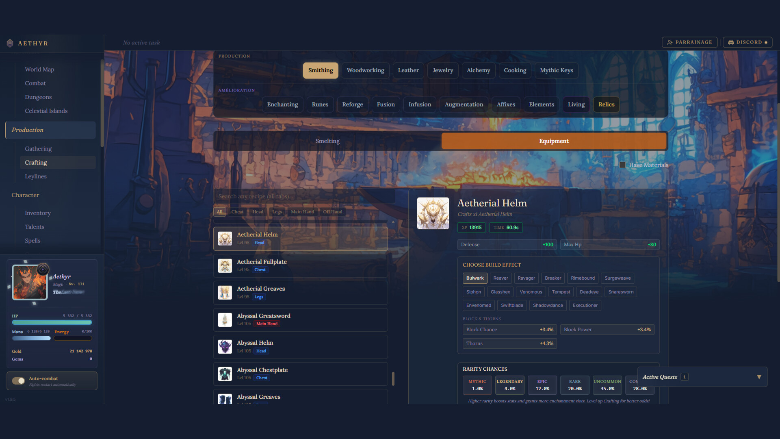Open the Inventory page

coord(38,213)
